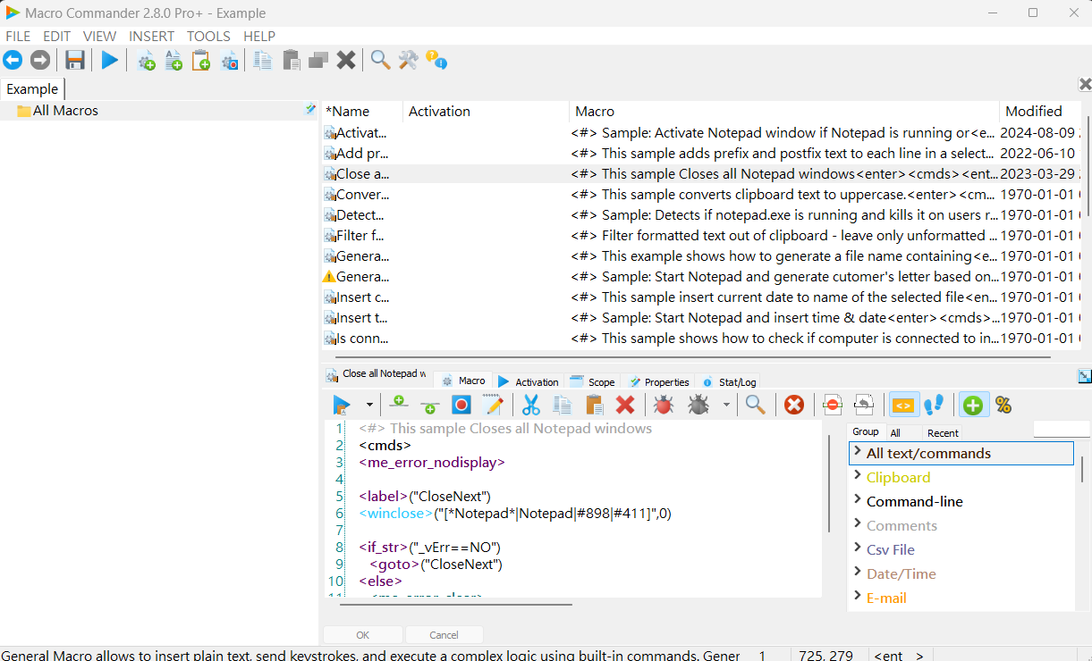Toggle the green plus commands panel button
Image resolution: width=1092 pixels, height=661 pixels.
click(972, 405)
